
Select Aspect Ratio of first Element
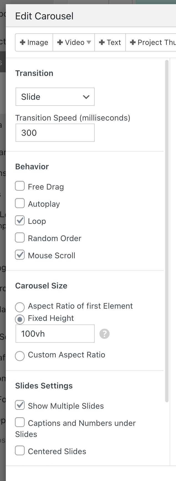[x=20, y=307]
